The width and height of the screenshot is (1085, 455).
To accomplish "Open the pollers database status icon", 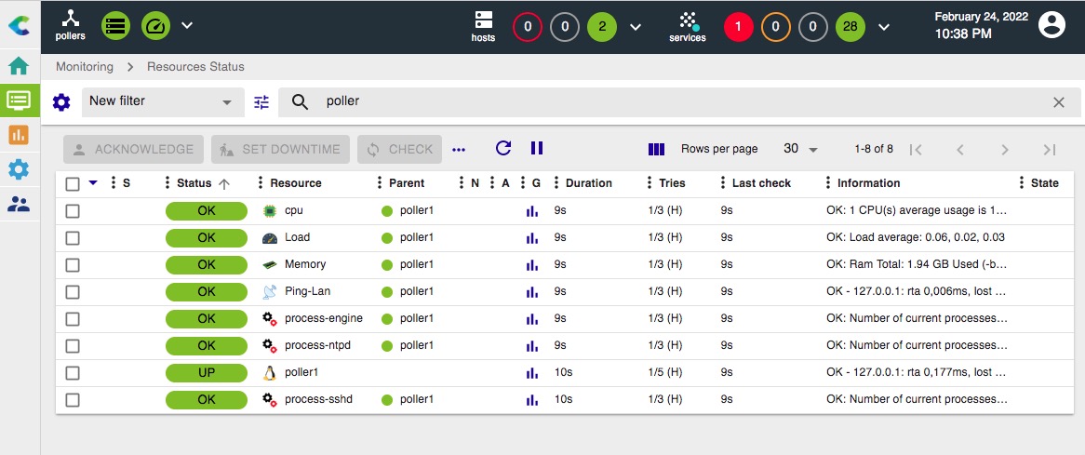I will (116, 26).
